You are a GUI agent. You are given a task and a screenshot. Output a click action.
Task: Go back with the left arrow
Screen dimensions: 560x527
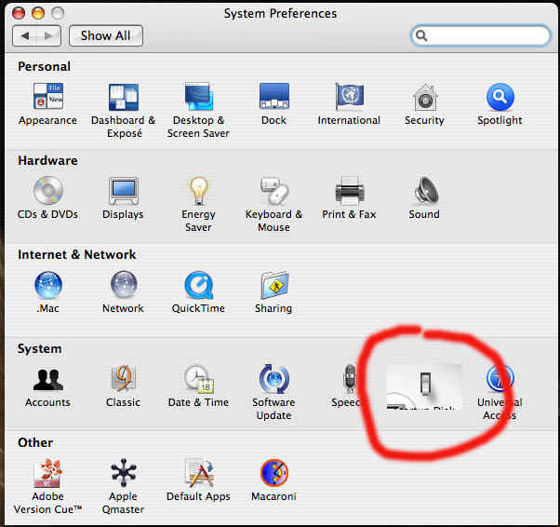tap(25, 35)
